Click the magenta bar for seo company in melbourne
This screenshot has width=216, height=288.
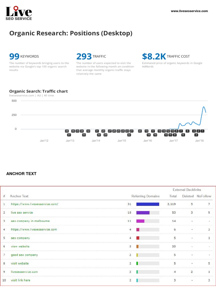140,221
